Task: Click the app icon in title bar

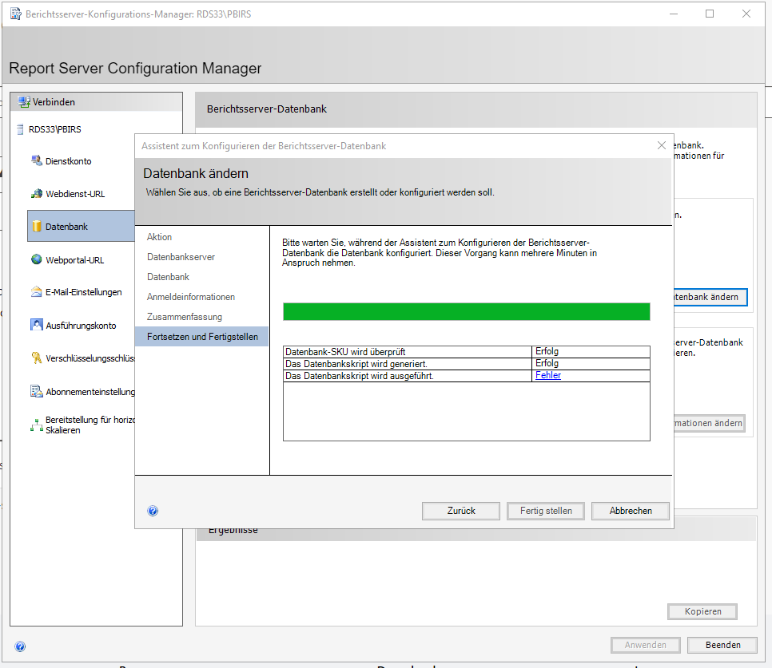Action: [16, 14]
